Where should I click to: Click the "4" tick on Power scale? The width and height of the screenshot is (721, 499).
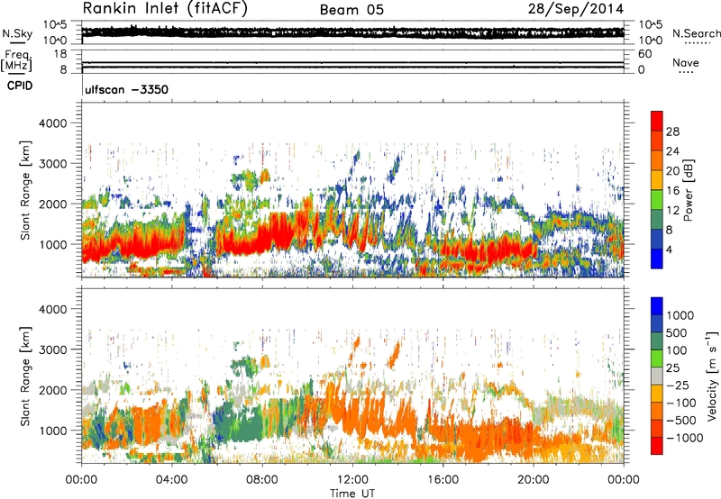(x=669, y=249)
